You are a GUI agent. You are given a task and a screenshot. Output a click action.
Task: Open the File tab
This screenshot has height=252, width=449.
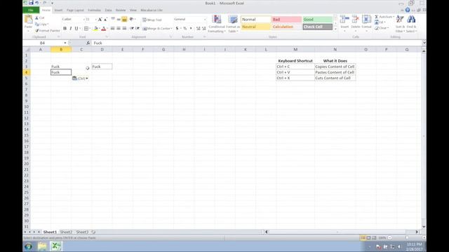click(31, 10)
